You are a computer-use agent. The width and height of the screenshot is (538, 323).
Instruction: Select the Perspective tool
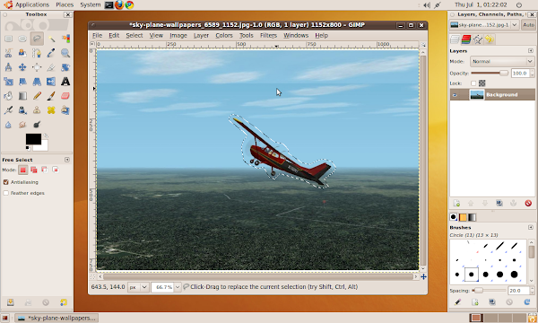[37, 82]
